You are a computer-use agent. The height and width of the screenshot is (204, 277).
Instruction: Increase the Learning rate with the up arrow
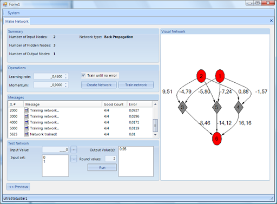[66, 75]
